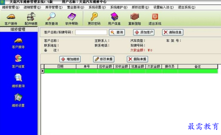
Task: Click the 优惠金额 column header
Action: [138, 67]
